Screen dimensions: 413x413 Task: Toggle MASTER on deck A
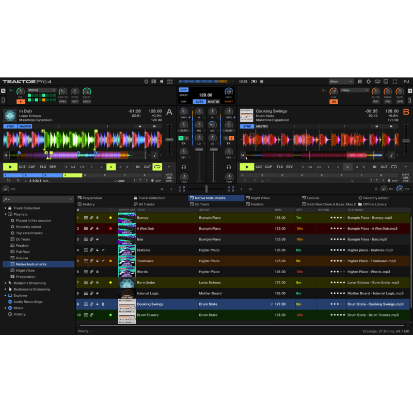pyautogui.click(x=25, y=126)
